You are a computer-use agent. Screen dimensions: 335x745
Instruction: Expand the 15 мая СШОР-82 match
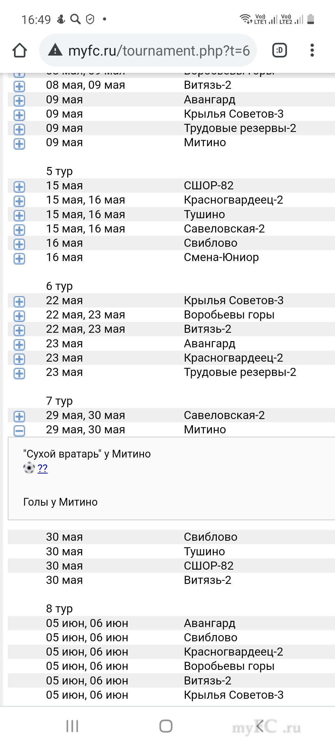pyautogui.click(x=19, y=186)
